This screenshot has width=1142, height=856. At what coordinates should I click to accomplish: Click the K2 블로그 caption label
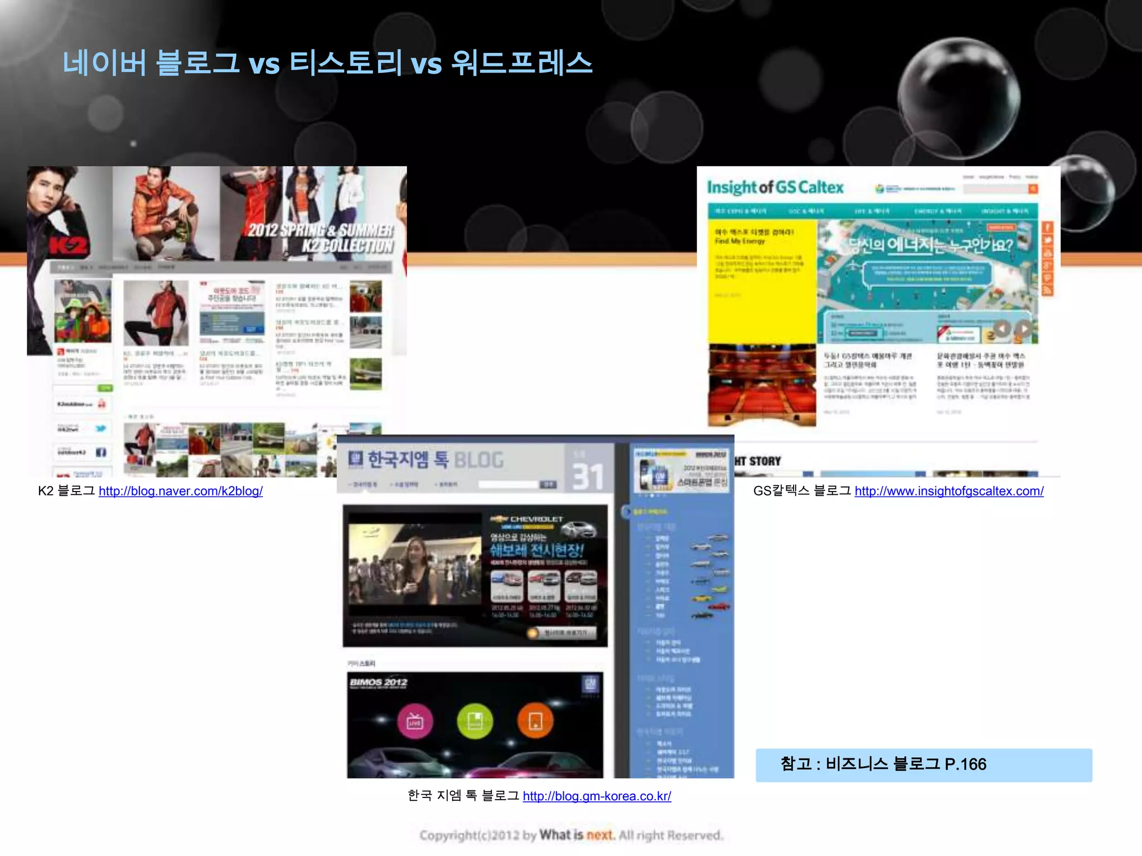point(66,491)
